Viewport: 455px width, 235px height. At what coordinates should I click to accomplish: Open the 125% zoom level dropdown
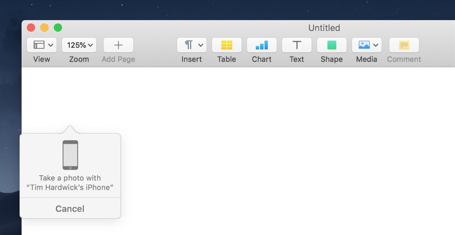click(x=79, y=45)
